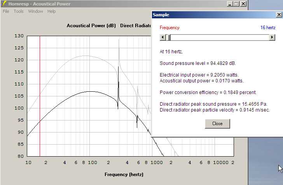The image size is (283, 185).
Task: Click the 105 value on the y-axis
Action: (x=19, y=96)
